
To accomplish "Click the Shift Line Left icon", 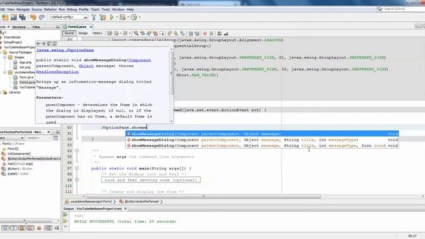I will click(x=191, y=34).
